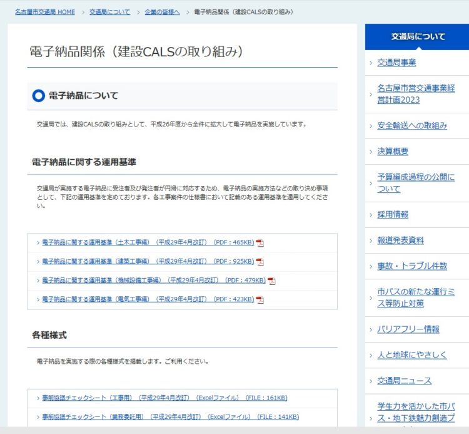Click PDF icon beside 建築工事編 link

[260, 262]
